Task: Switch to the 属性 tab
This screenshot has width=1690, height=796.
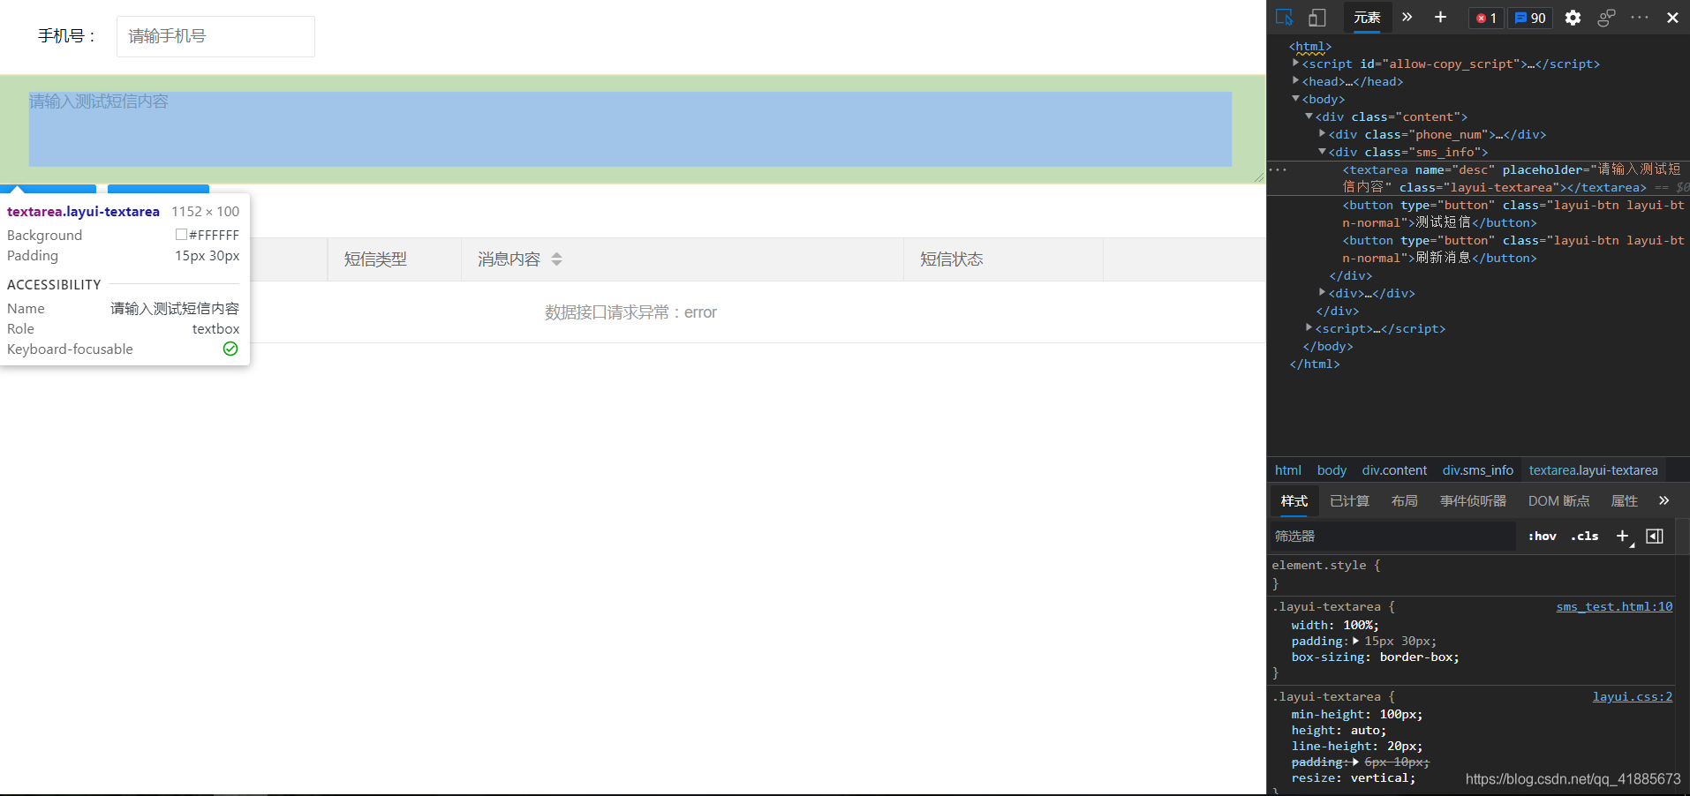Action: 1624,501
